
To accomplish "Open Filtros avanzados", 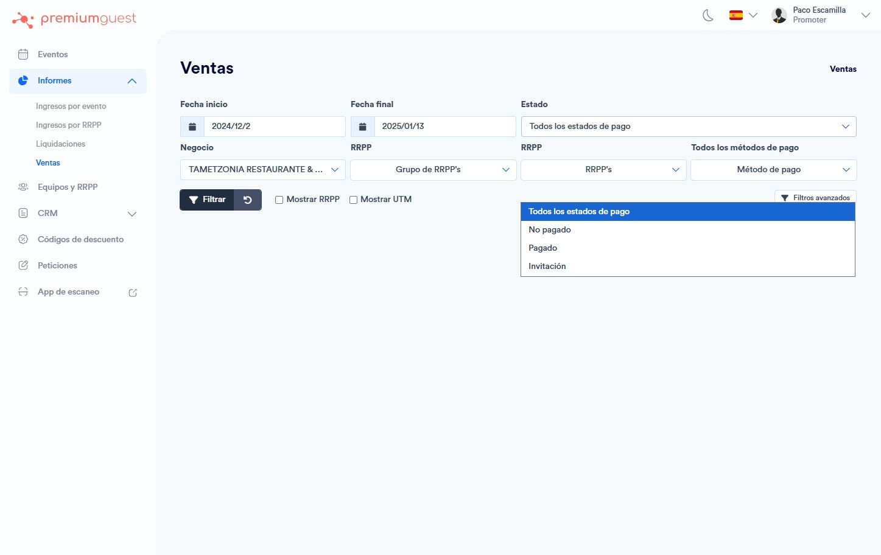I will [x=815, y=198].
